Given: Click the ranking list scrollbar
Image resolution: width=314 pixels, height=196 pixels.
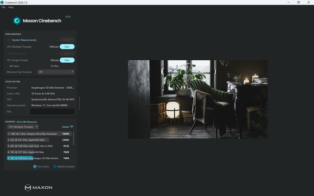Looking at the screenshot, I should pos(74,138).
